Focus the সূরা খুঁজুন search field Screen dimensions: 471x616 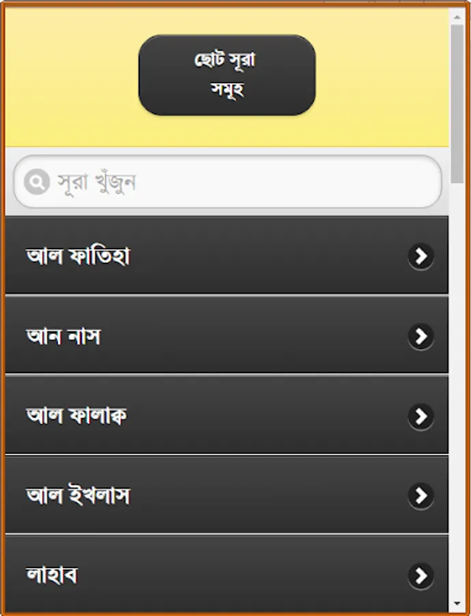[x=228, y=181]
